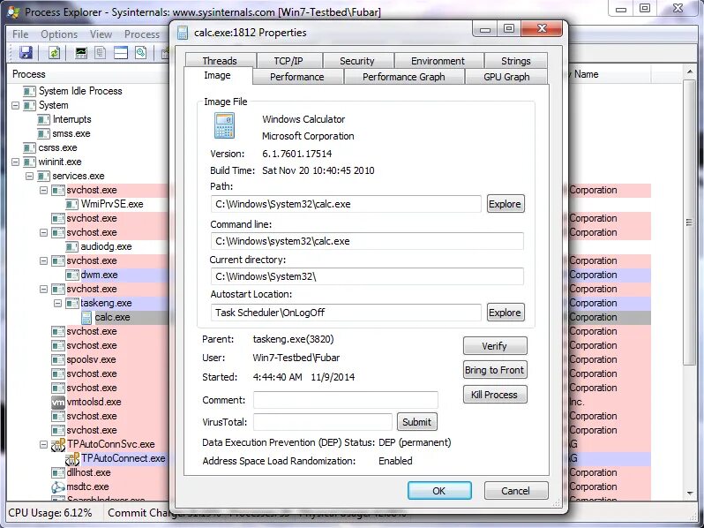Switch to the Threads tab

pyautogui.click(x=220, y=61)
